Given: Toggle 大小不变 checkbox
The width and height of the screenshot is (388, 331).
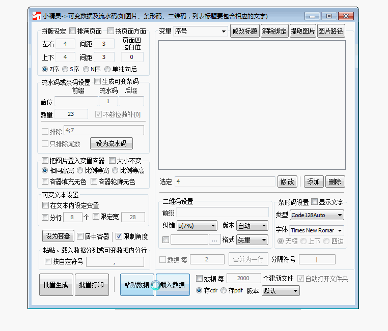Looking at the screenshot, I should tap(112, 161).
